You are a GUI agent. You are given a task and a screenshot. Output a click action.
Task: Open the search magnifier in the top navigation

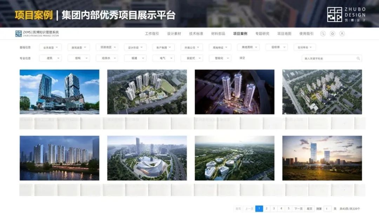click(x=323, y=34)
